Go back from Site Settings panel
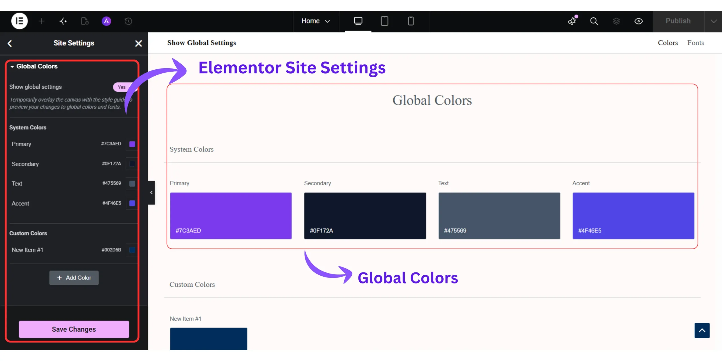The width and height of the screenshot is (722, 361). tap(10, 43)
